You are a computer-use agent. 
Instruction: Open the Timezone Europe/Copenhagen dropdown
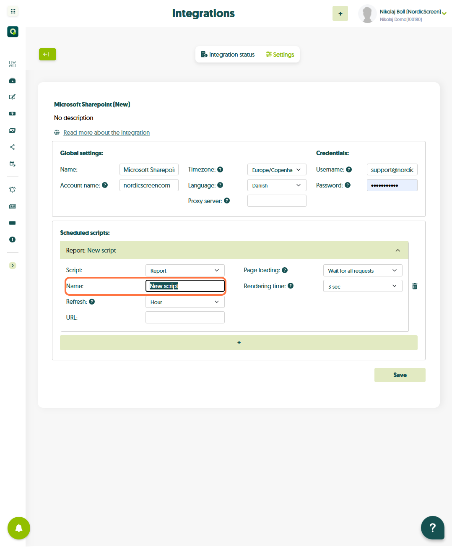(x=277, y=169)
